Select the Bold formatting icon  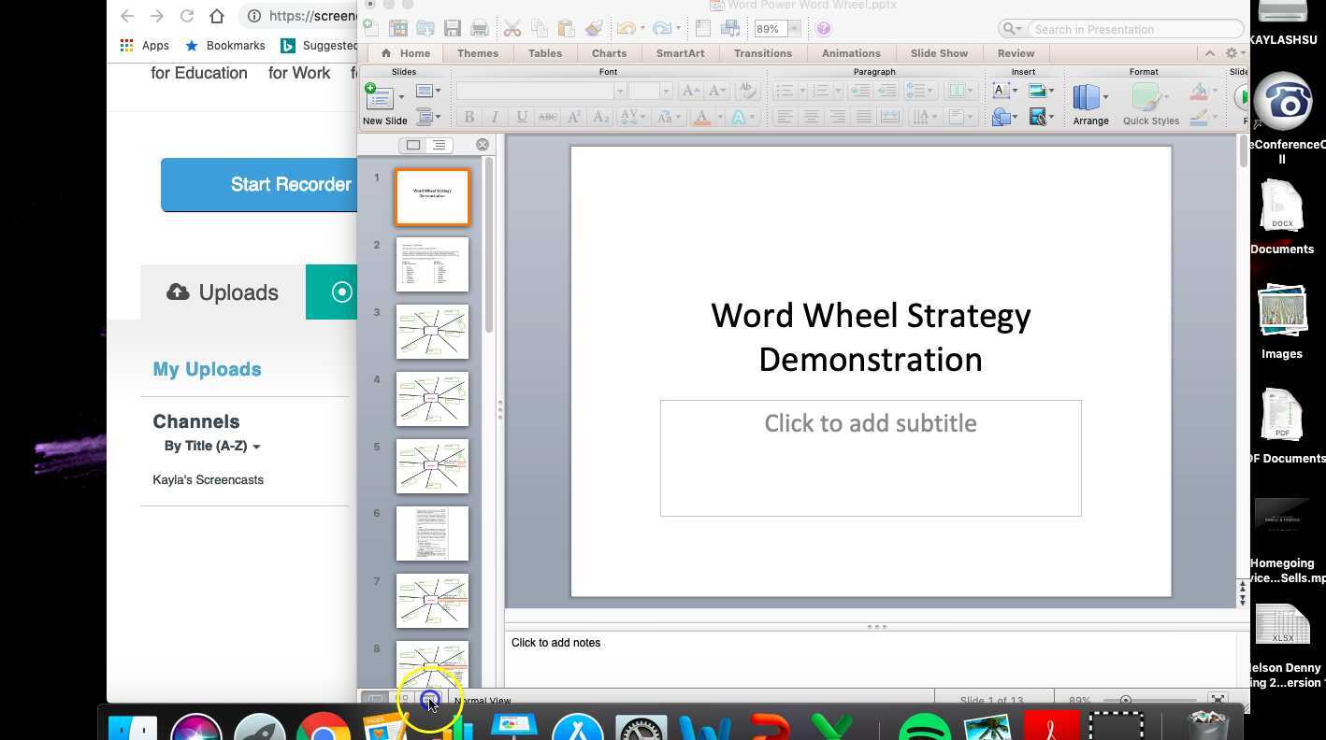coord(470,115)
